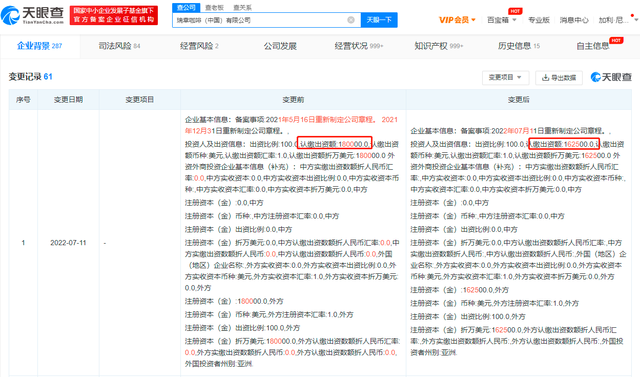Click the red official credit agency banner
The image size is (640, 377).
(114, 15)
